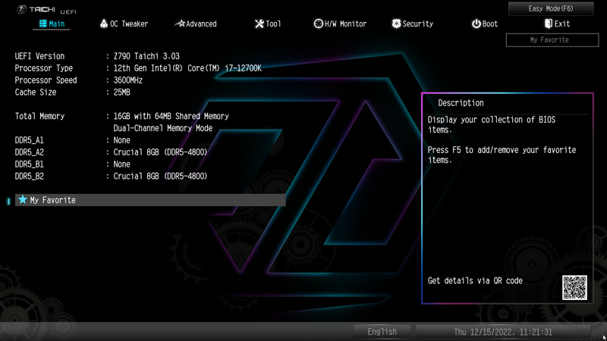607x341 pixels.
Task: Select the My Favorite list row
Action: click(x=150, y=200)
